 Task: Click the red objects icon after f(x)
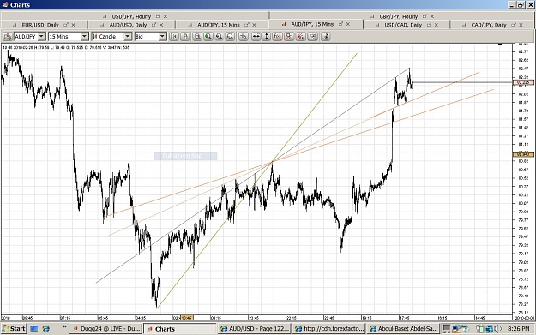point(289,37)
